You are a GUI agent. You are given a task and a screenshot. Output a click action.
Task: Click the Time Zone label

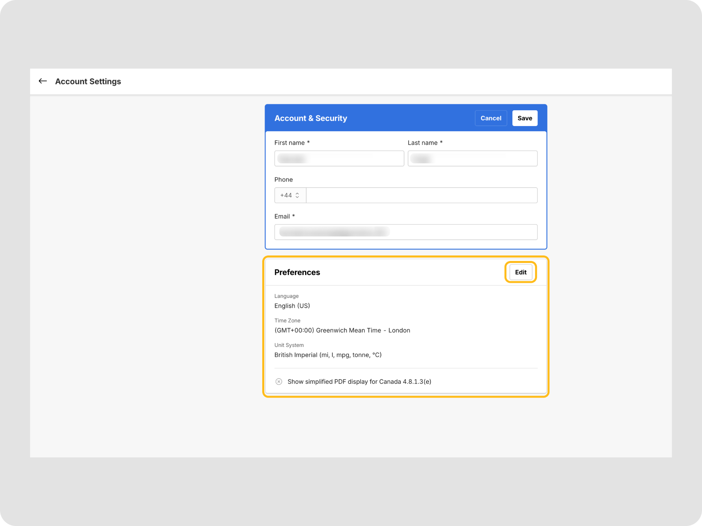pos(287,321)
